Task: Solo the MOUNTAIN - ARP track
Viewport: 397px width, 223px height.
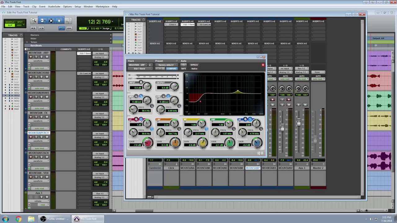Action: tap(42, 57)
